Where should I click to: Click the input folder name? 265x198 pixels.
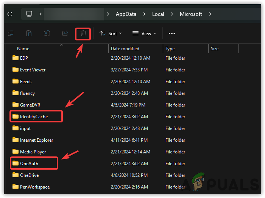tap(25, 129)
